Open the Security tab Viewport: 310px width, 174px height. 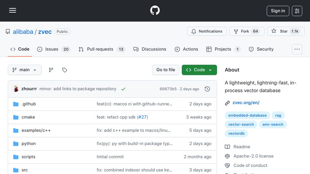click(261, 49)
